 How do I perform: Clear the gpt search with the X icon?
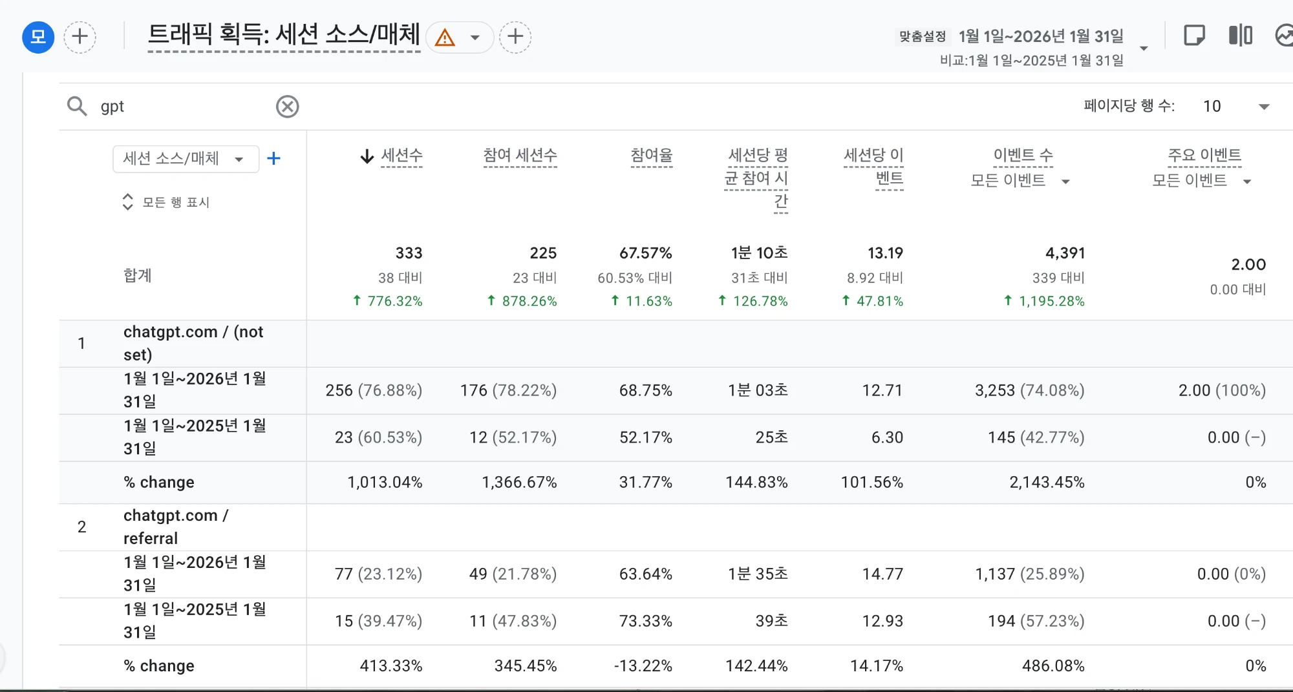(x=288, y=107)
